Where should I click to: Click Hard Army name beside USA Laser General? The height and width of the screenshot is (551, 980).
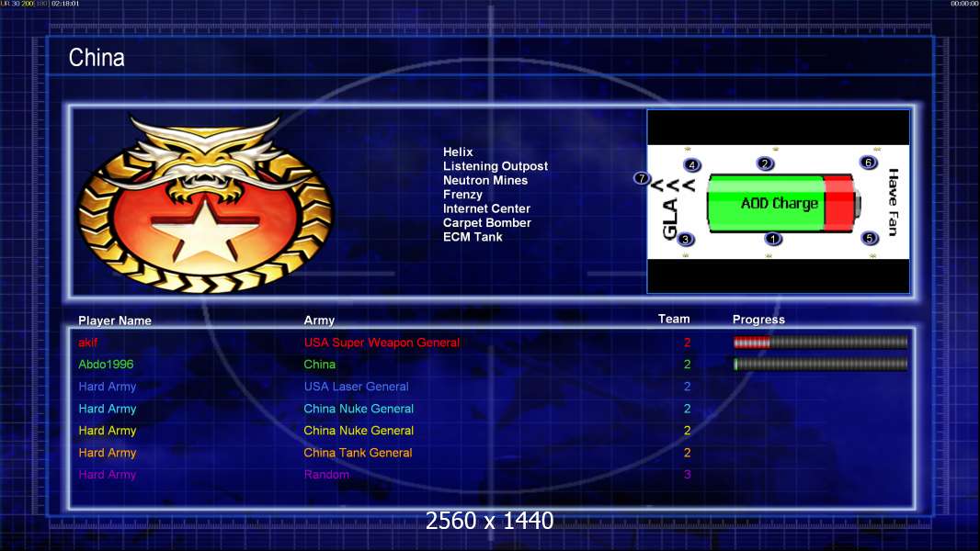pyautogui.click(x=107, y=387)
